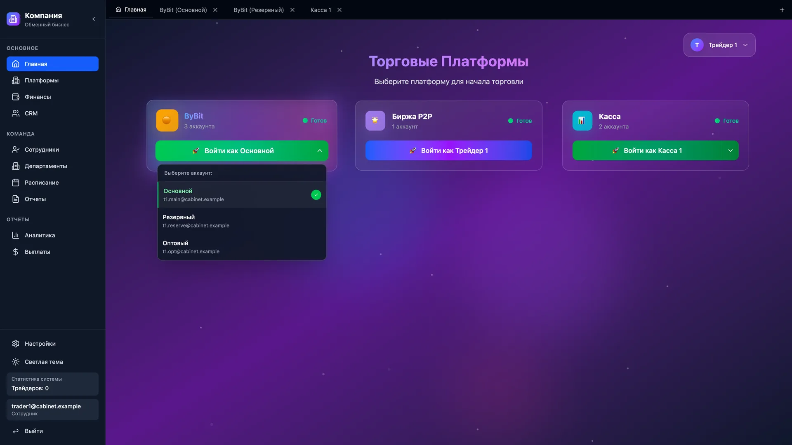Switch to the ByBit (Резервный) tab
The image size is (792, 445).
click(259, 10)
